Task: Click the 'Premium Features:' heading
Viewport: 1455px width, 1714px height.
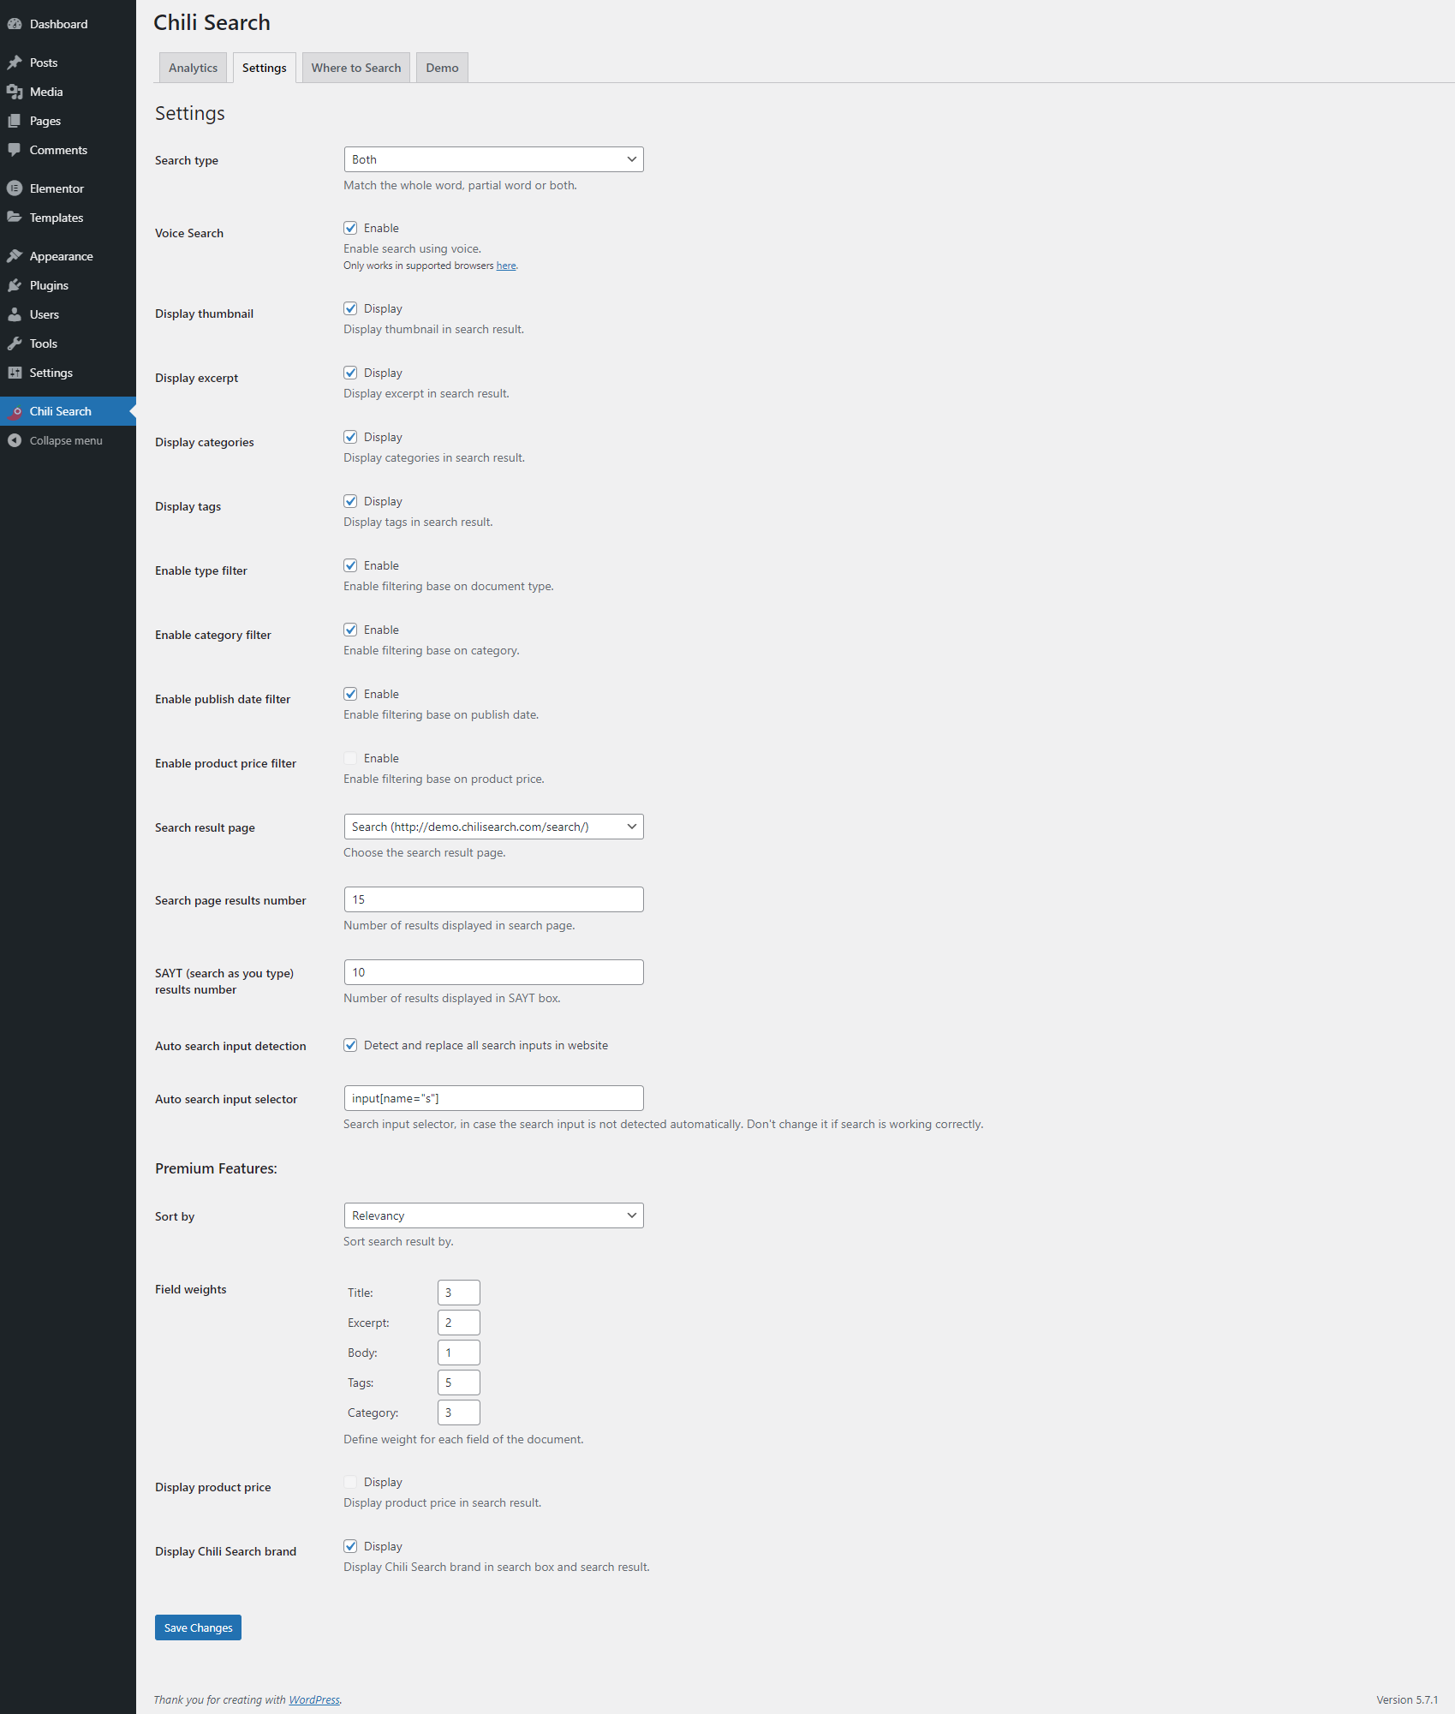Action: click(x=216, y=1168)
